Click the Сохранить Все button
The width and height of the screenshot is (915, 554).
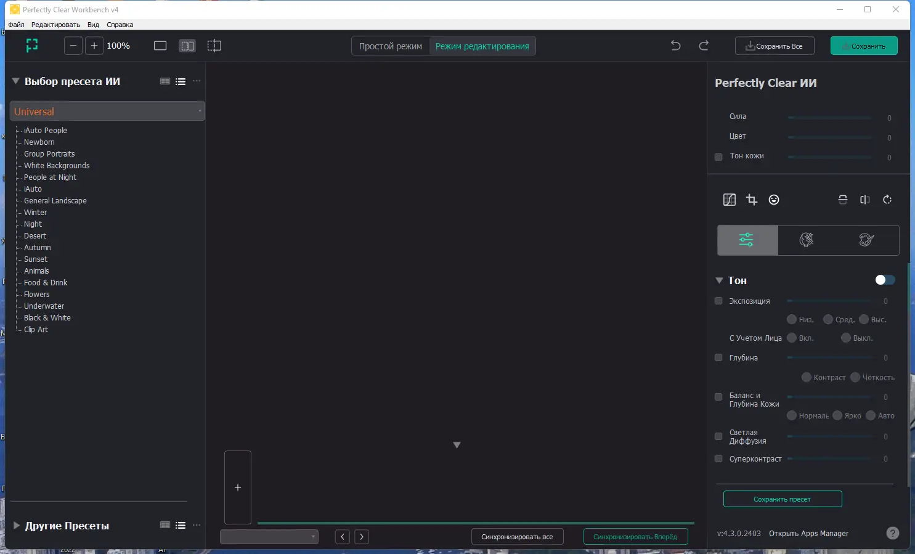[x=775, y=46]
